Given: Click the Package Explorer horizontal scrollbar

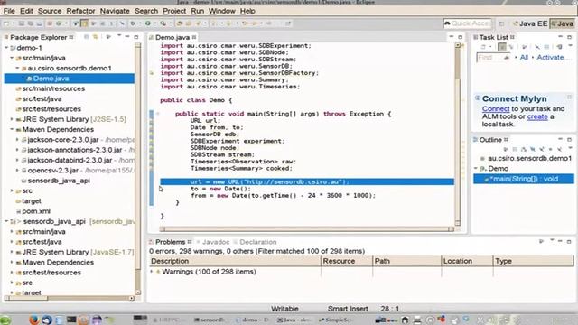Looking at the screenshot, I should pos(70,298).
